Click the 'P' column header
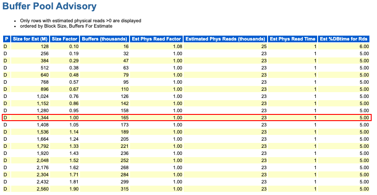Viewport: 377px width, 195px height. pyautogui.click(x=7, y=39)
